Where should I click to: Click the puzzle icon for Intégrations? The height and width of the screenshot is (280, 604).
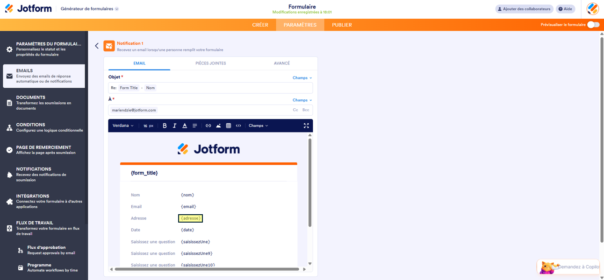(x=9, y=202)
